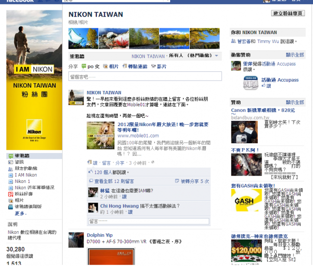The image size is (313, 266).
Task: Like Chi Hong Hwang's comment
Action: click(x=130, y=212)
